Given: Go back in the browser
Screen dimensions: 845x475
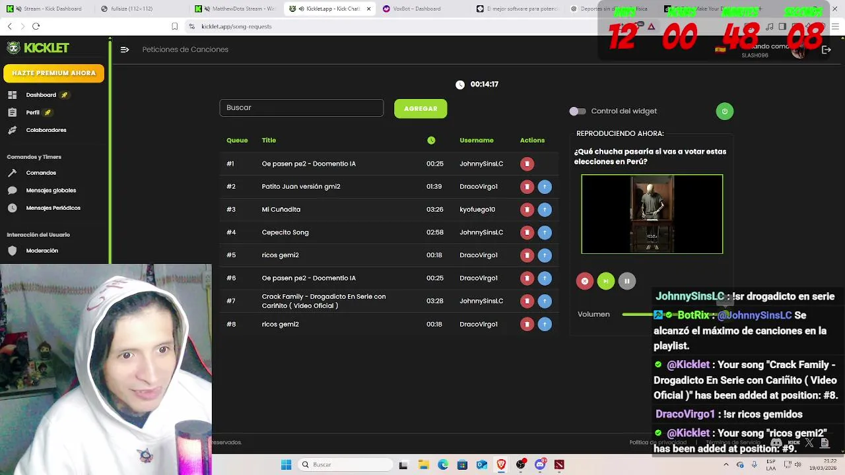Looking at the screenshot, I should (9, 26).
